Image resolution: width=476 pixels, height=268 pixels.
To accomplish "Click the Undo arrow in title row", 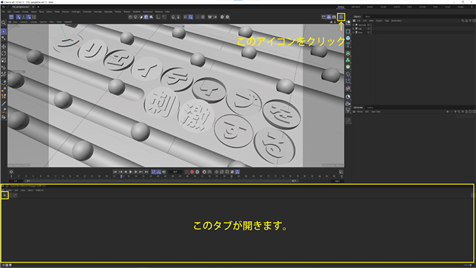I will point(3,7).
